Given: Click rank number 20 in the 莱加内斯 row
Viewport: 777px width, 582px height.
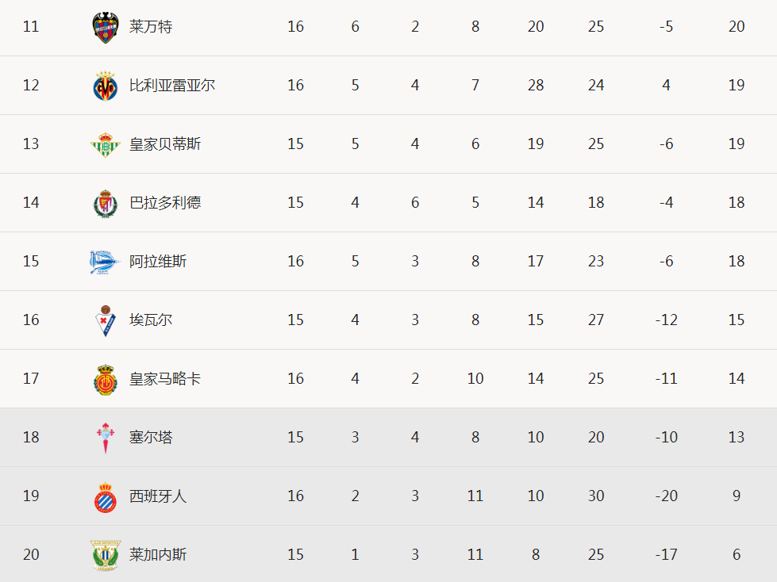Looking at the screenshot, I should pyautogui.click(x=31, y=555).
